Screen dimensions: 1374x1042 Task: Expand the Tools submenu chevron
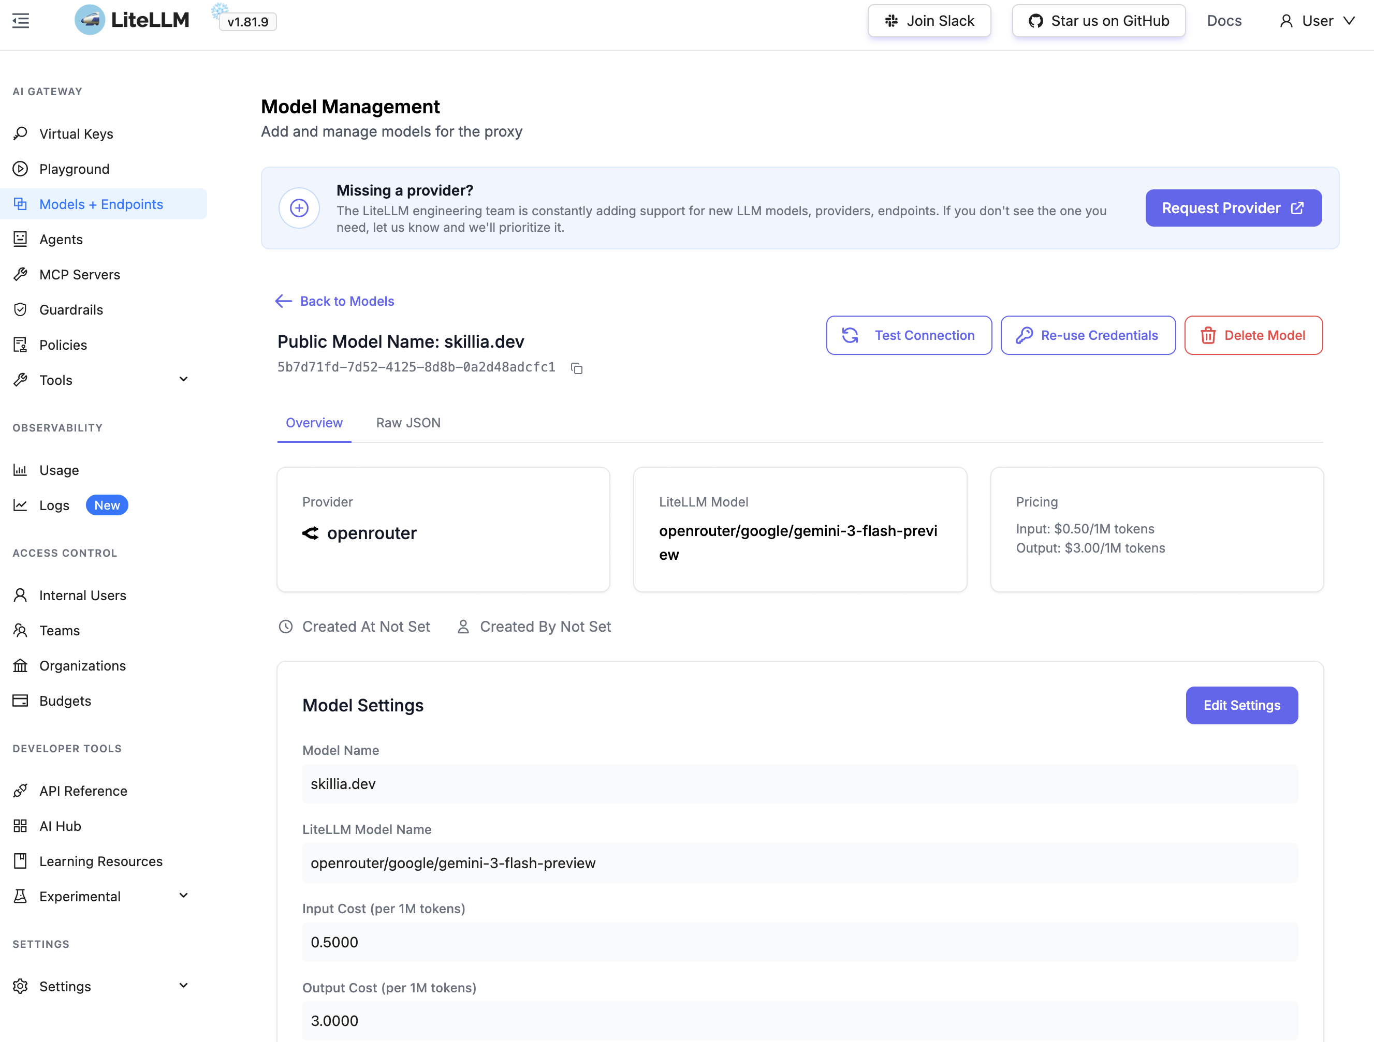(x=183, y=379)
